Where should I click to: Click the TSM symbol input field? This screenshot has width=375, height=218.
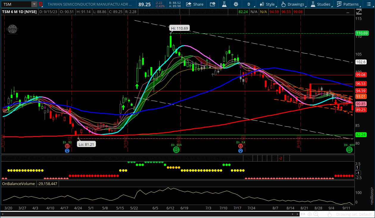pyautogui.click(x=16, y=4)
